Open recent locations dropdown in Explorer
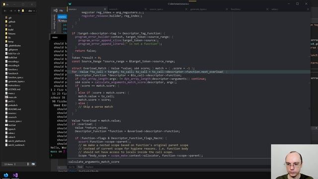 coord(15,11)
